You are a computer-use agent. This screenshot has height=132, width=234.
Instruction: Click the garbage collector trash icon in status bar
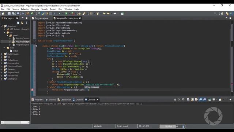tap(184, 126)
